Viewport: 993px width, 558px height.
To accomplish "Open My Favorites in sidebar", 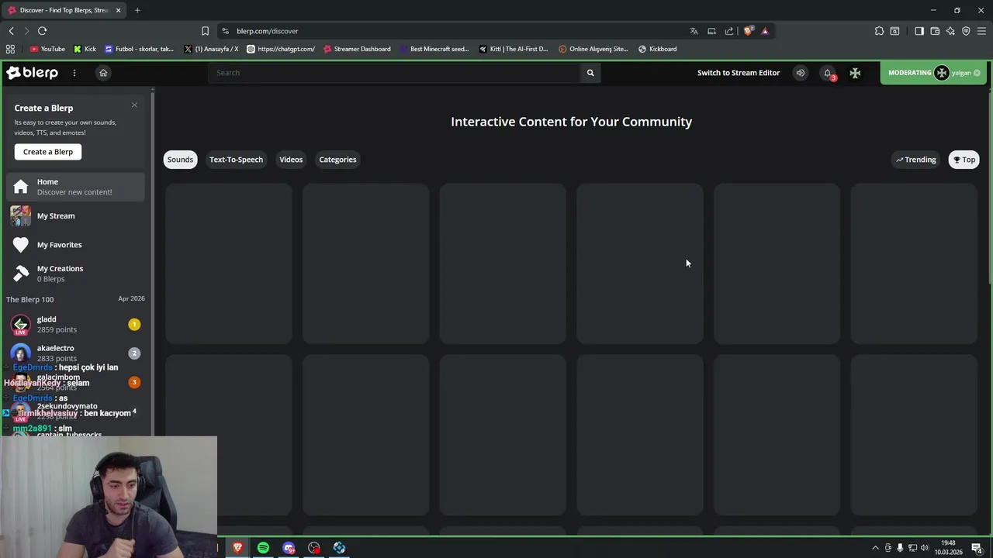I will click(75, 245).
